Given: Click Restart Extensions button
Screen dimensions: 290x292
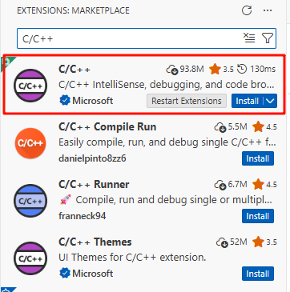Looking at the screenshot, I should pyautogui.click(x=187, y=101).
